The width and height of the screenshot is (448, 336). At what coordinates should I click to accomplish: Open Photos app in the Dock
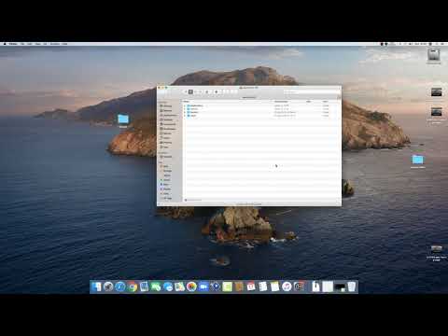(x=191, y=287)
